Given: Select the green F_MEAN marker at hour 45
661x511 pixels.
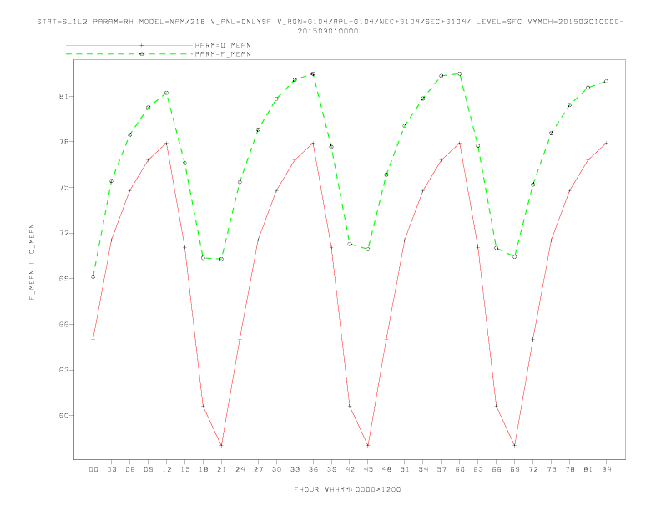Looking at the screenshot, I should tap(368, 249).
